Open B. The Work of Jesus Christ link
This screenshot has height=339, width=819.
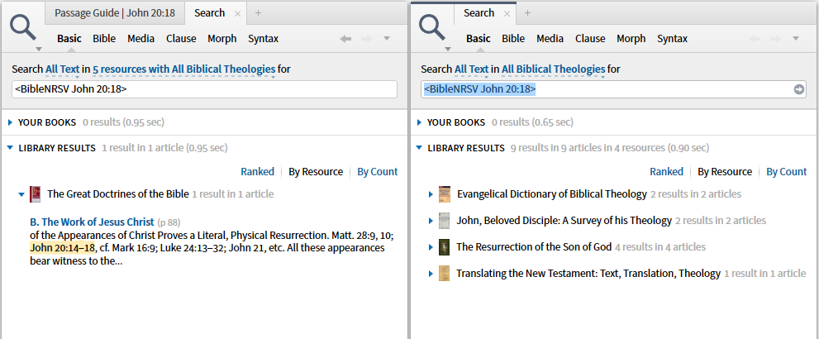tap(92, 222)
